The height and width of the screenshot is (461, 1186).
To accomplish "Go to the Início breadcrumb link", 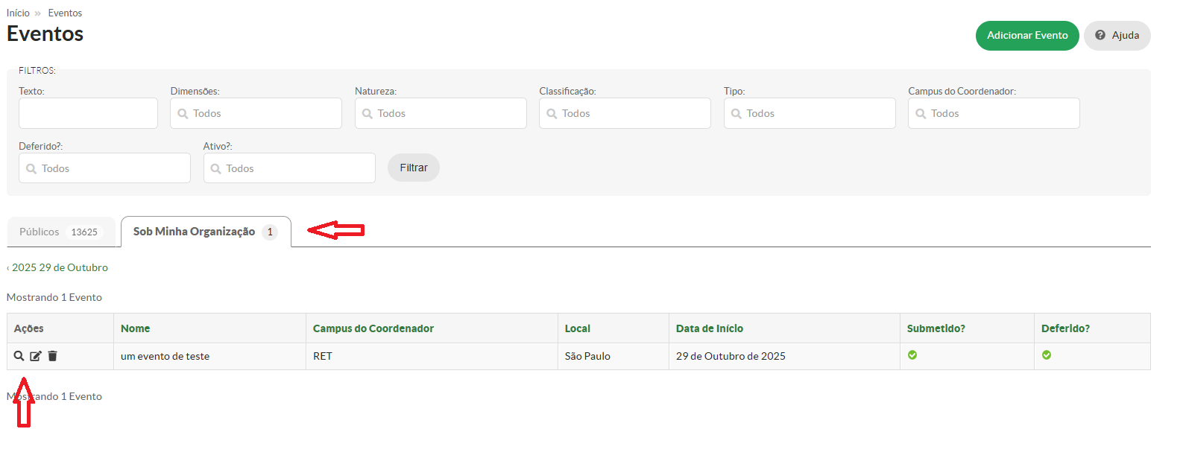I will [x=18, y=13].
